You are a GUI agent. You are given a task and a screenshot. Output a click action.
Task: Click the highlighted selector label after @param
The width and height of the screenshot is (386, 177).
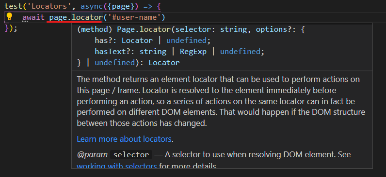131,155
